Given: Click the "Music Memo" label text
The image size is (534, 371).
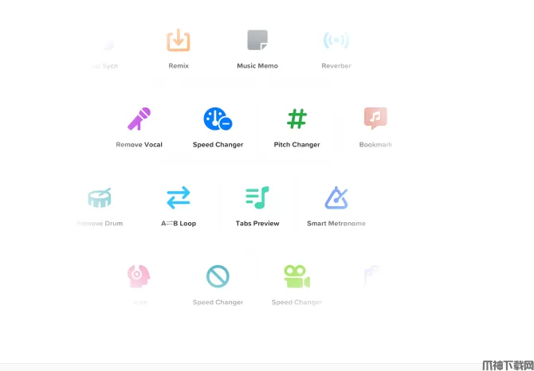Looking at the screenshot, I should pyautogui.click(x=257, y=65).
